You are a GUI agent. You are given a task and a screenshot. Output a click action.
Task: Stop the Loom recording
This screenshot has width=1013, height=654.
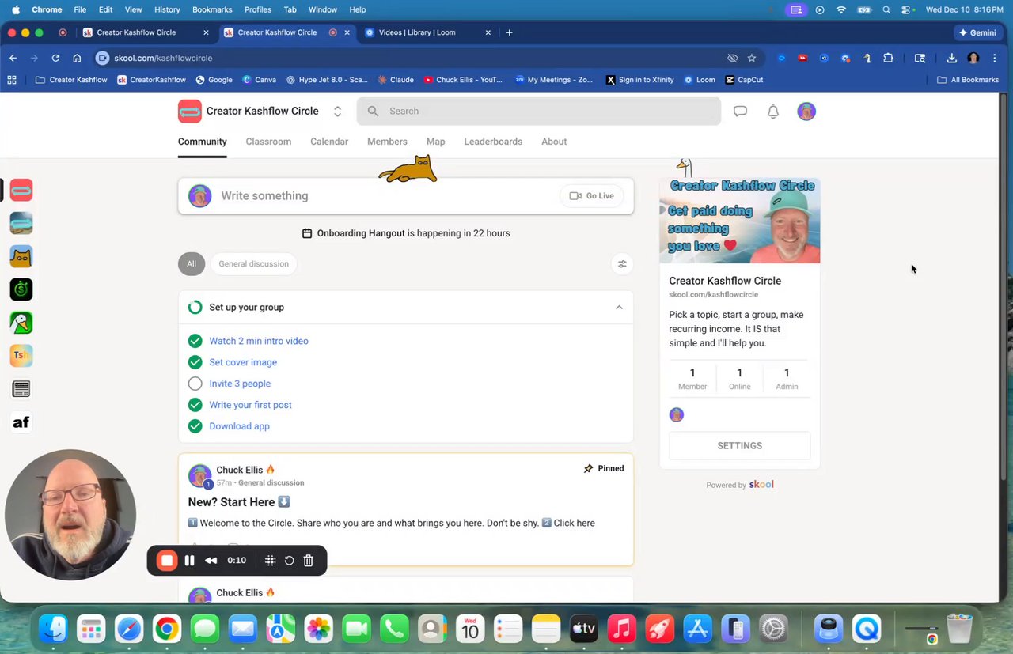pyautogui.click(x=167, y=561)
